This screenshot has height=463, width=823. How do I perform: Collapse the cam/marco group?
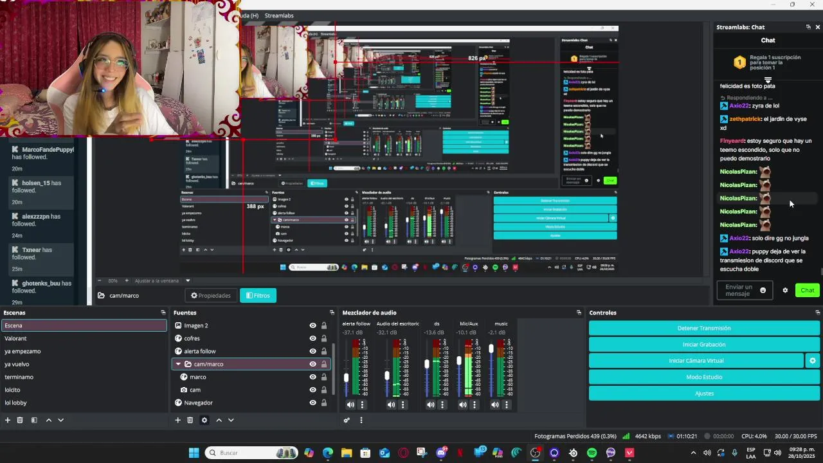click(x=178, y=364)
